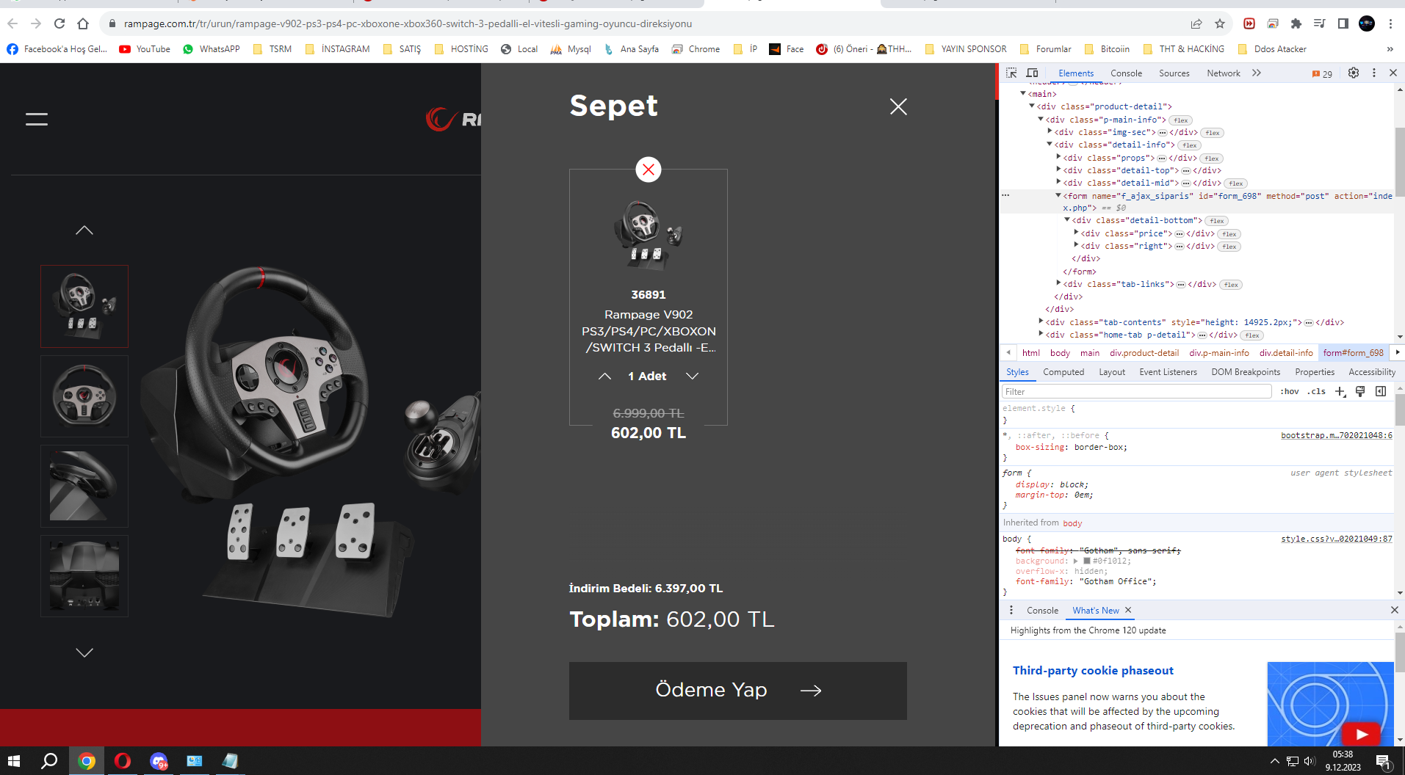The width and height of the screenshot is (1405, 775).
Task: Click the Ödeme Yap payment button
Action: pyautogui.click(x=738, y=691)
